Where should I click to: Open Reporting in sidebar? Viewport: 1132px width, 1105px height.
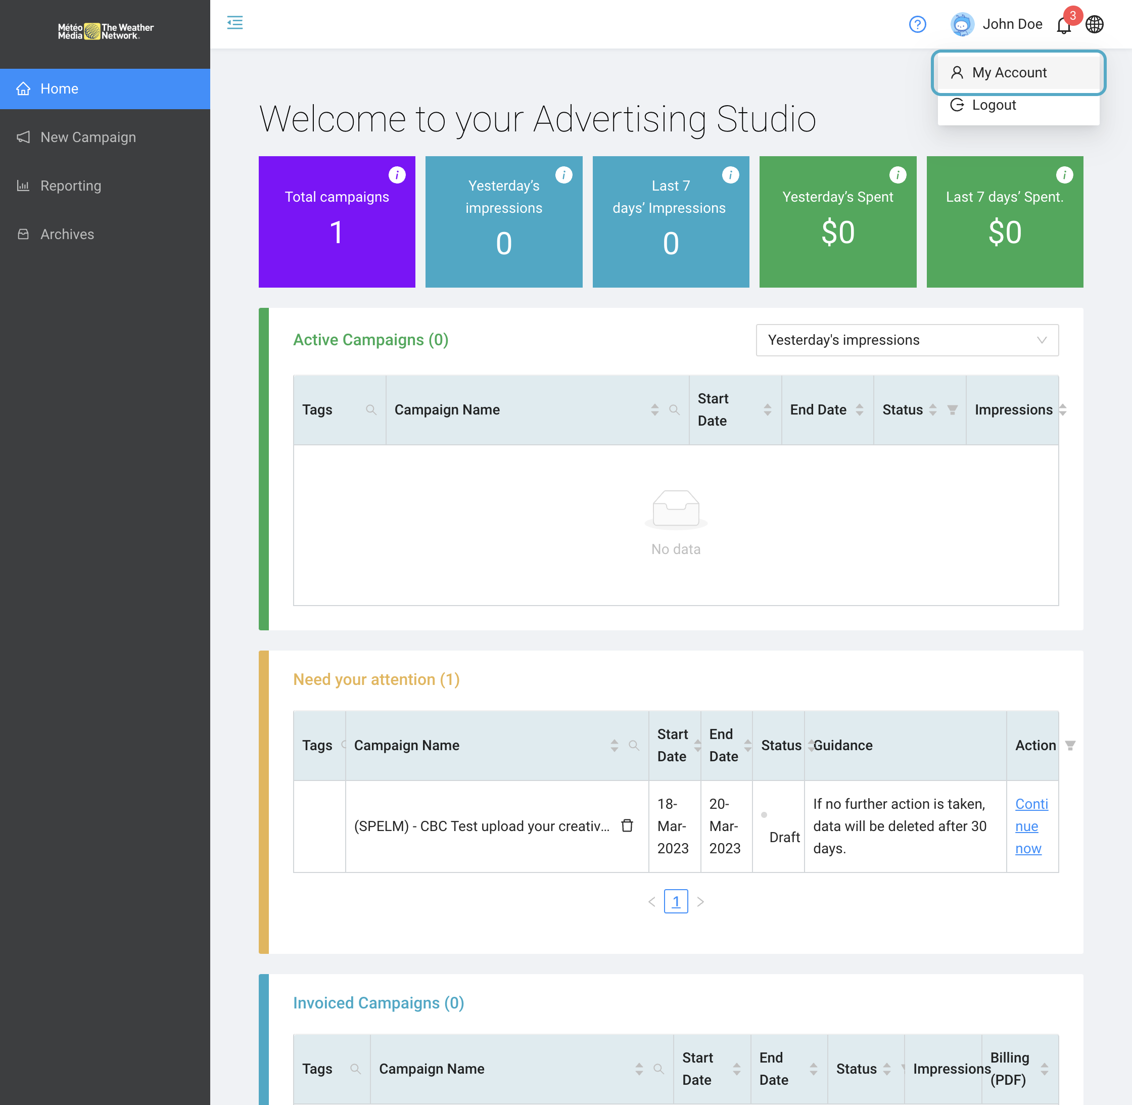click(x=105, y=186)
